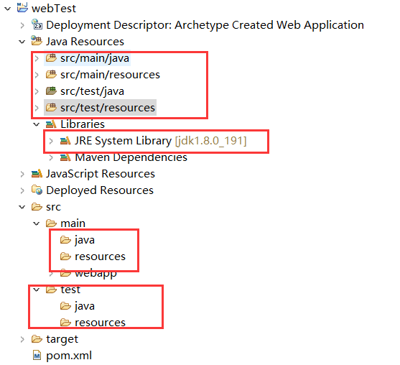Viewport: 400px width, 365px height.
Task: Click the resources folder icon under test
Action: (65, 323)
